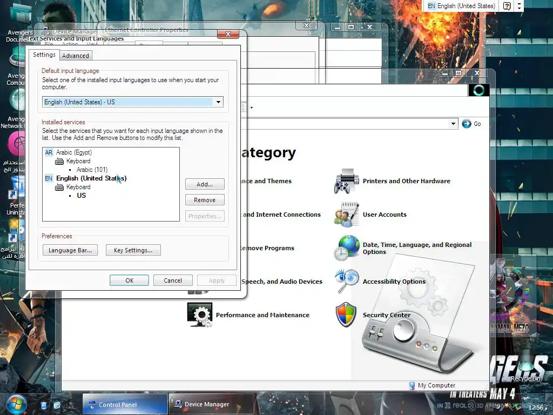The height and width of the screenshot is (415, 553).
Task: Open Accessibility Options magnifier icon
Action: coord(346,281)
